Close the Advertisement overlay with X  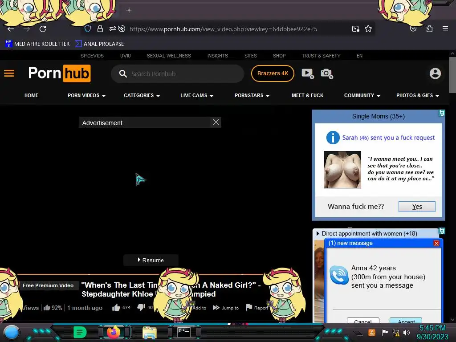pyautogui.click(x=216, y=122)
